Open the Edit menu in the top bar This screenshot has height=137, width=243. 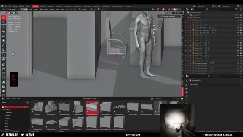(10, 6)
